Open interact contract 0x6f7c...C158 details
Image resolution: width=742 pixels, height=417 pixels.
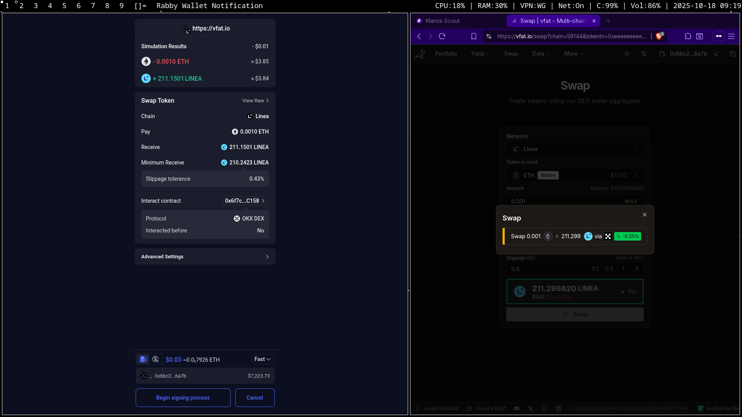coord(245,201)
